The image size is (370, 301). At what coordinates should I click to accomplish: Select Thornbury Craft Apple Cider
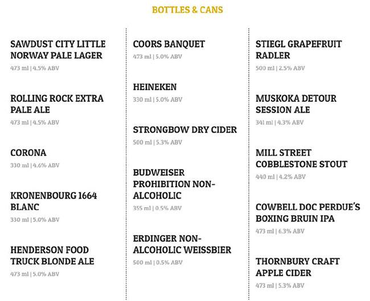coord(297,267)
